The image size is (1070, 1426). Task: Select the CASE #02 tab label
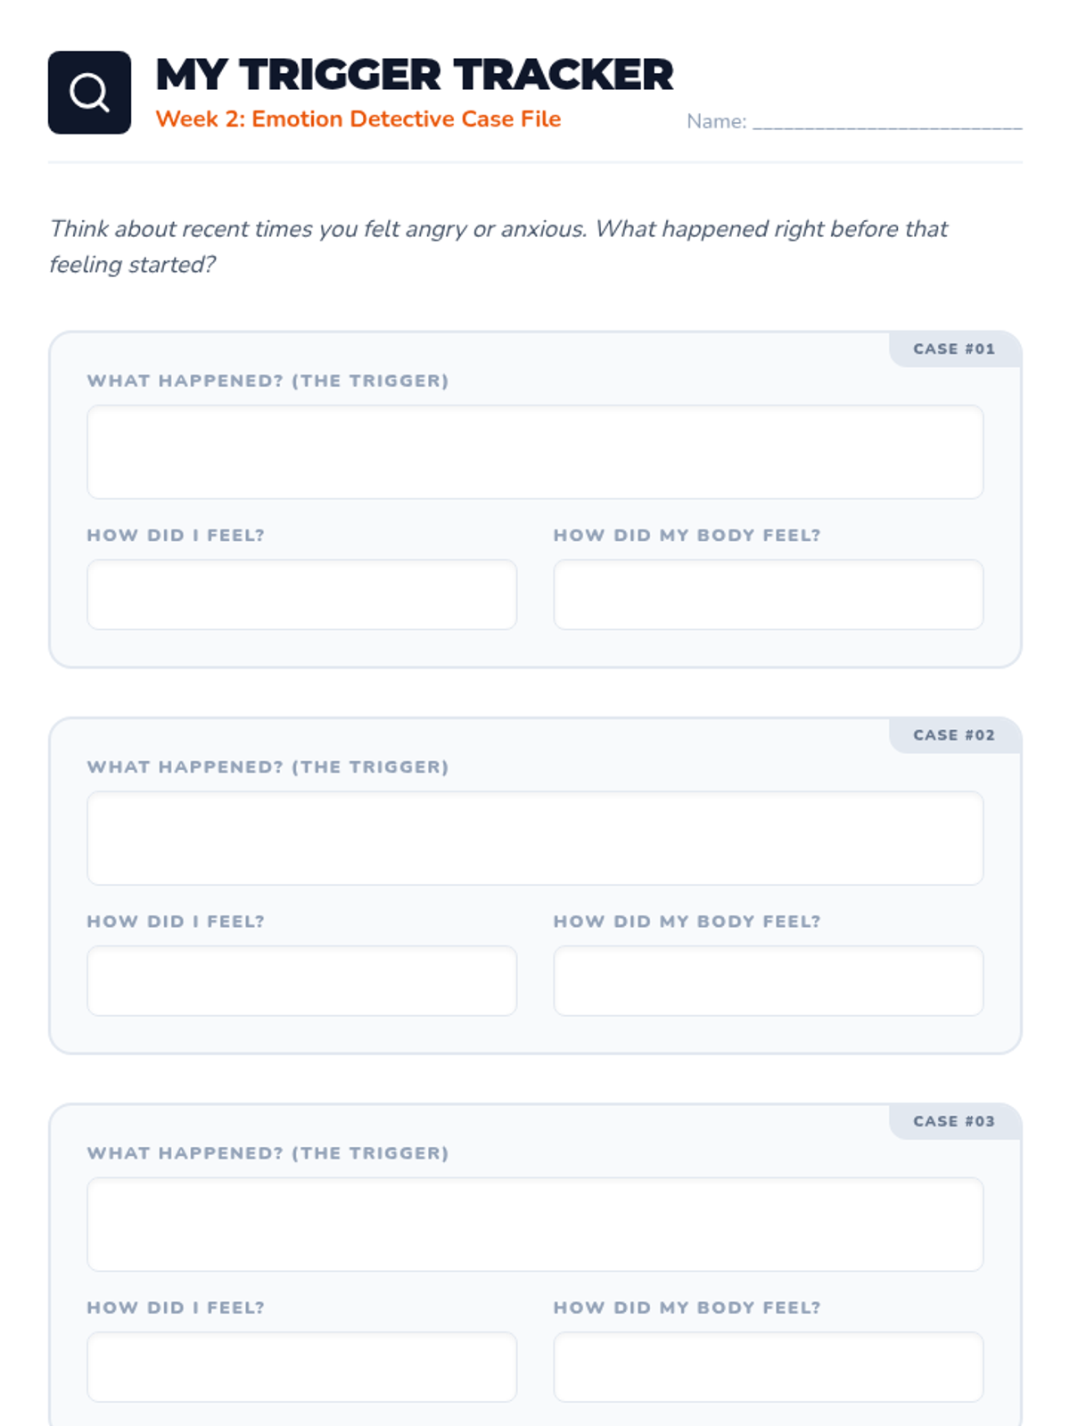tap(953, 735)
